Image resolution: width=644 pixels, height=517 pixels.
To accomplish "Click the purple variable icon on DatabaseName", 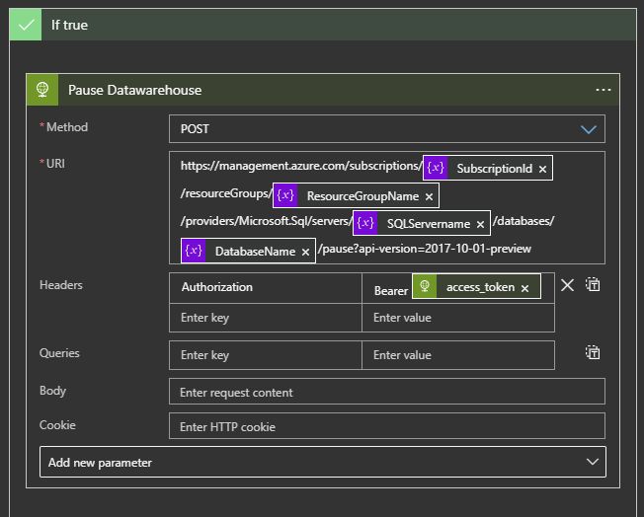I will [x=194, y=251].
